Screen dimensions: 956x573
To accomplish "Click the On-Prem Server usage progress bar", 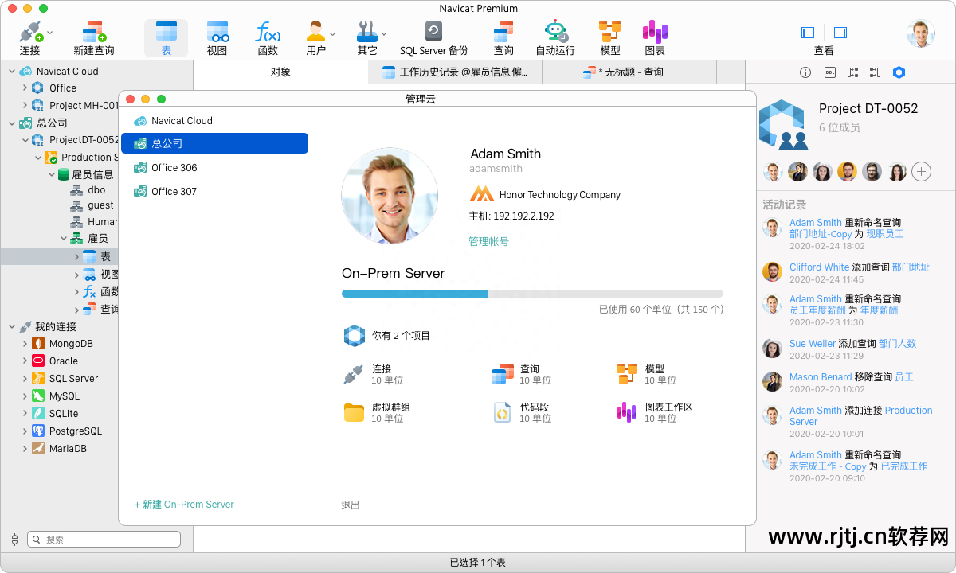I will click(532, 294).
